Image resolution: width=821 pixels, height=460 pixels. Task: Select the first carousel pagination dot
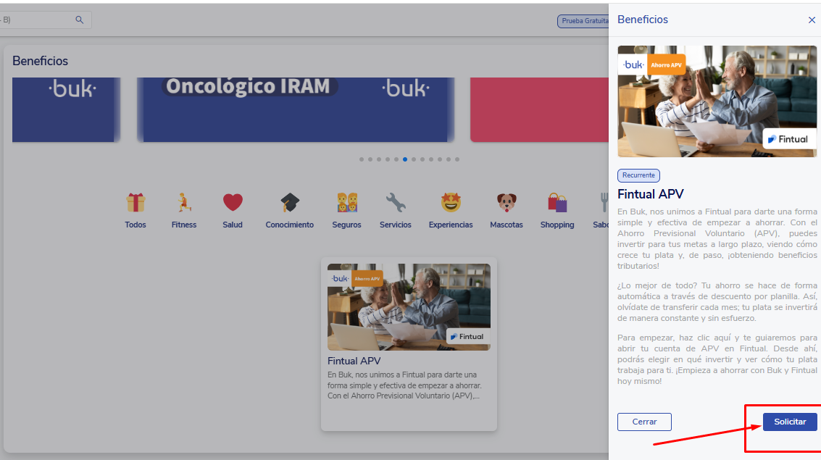[362, 159]
